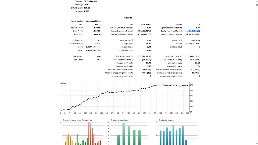Viewport: 258px width, 145px height.
Task: Select the Z-Score value -0.40 (31.08%)
Action: [193, 44]
